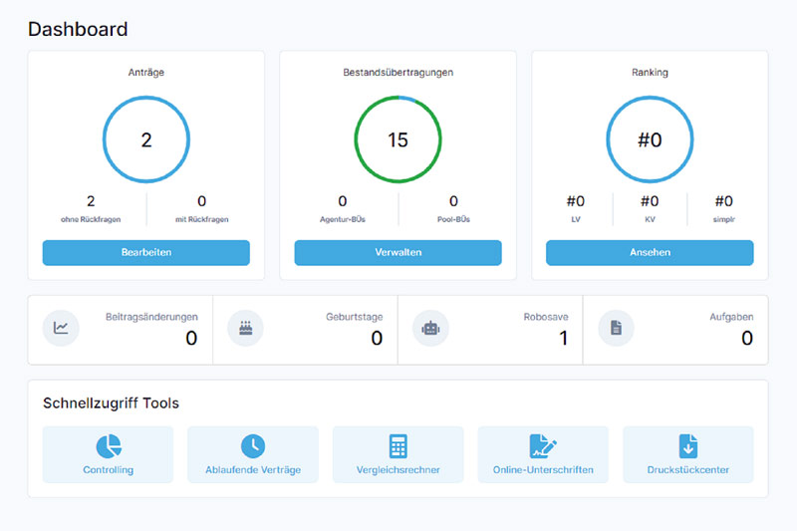Click the Ansehen button under Ranking

pos(650,252)
